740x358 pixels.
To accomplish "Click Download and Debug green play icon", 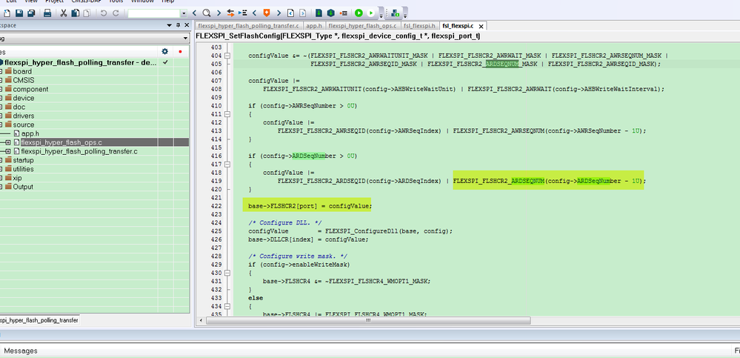I will click(359, 13).
